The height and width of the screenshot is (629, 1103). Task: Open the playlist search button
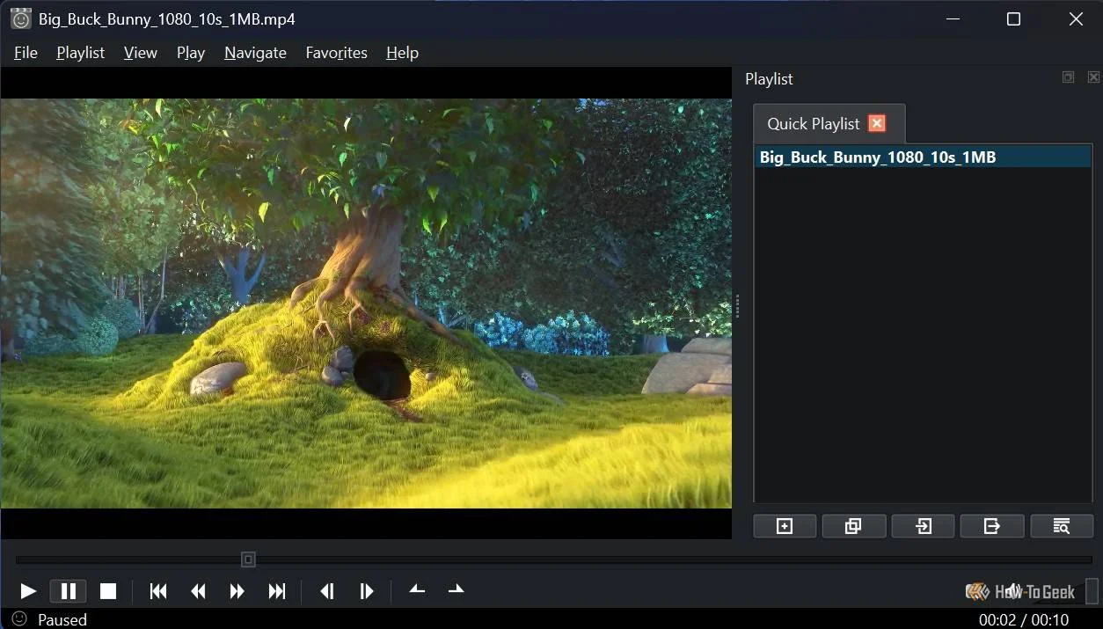[x=1062, y=526]
